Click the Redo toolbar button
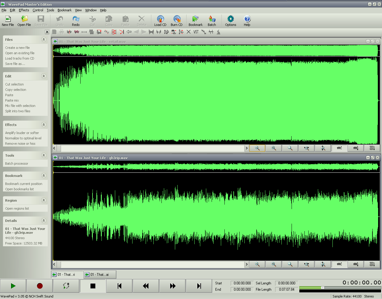Viewport: 382px width, 299px height. 76,21
